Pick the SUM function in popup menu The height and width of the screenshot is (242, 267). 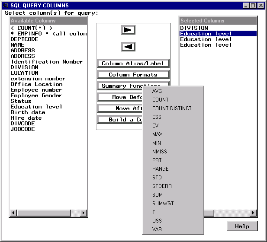point(158,195)
